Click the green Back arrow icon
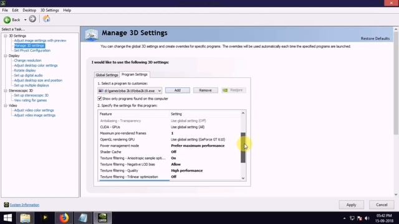Screen dimensions: 399x224 tap(7, 19)
